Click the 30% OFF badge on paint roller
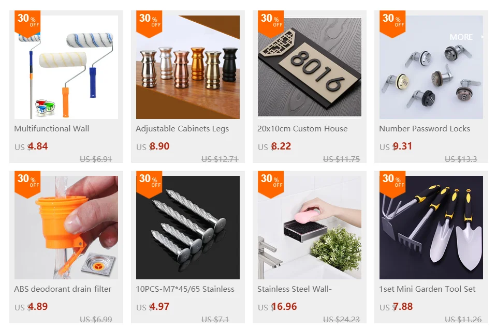 click(27, 22)
